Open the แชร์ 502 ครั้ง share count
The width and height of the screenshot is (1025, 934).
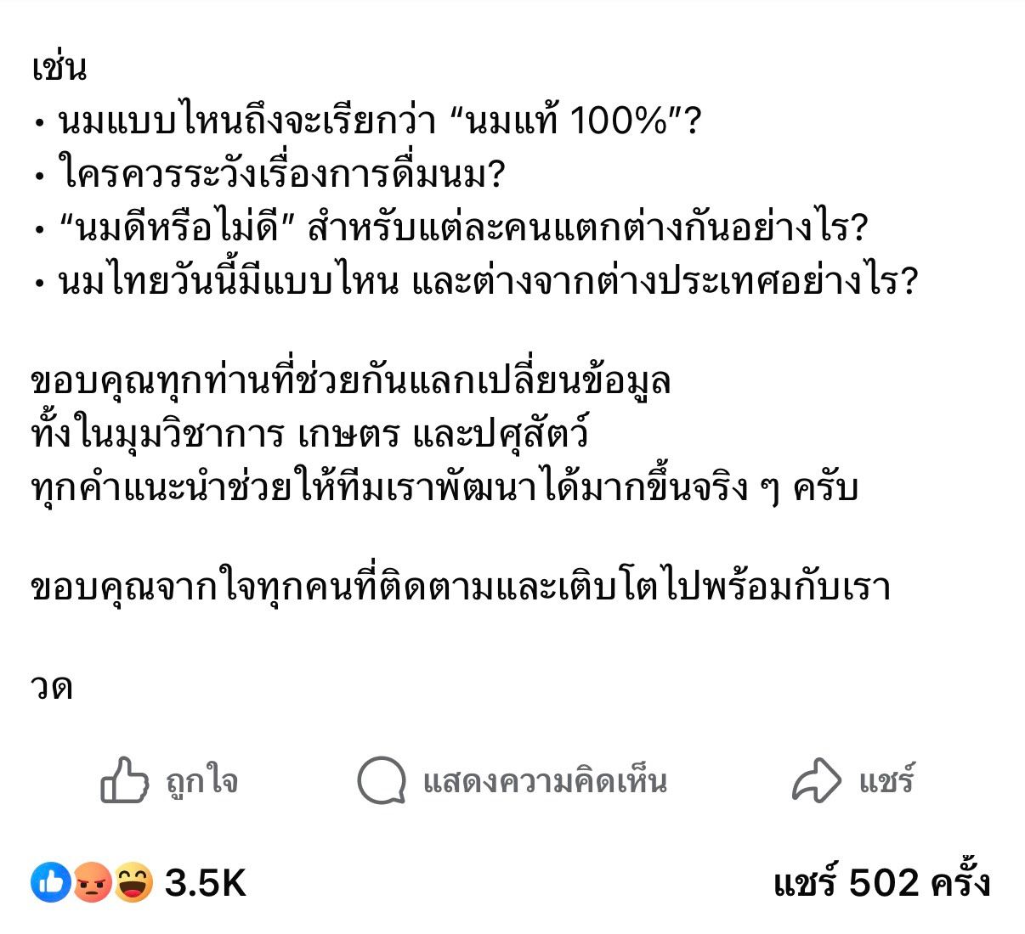[881, 883]
